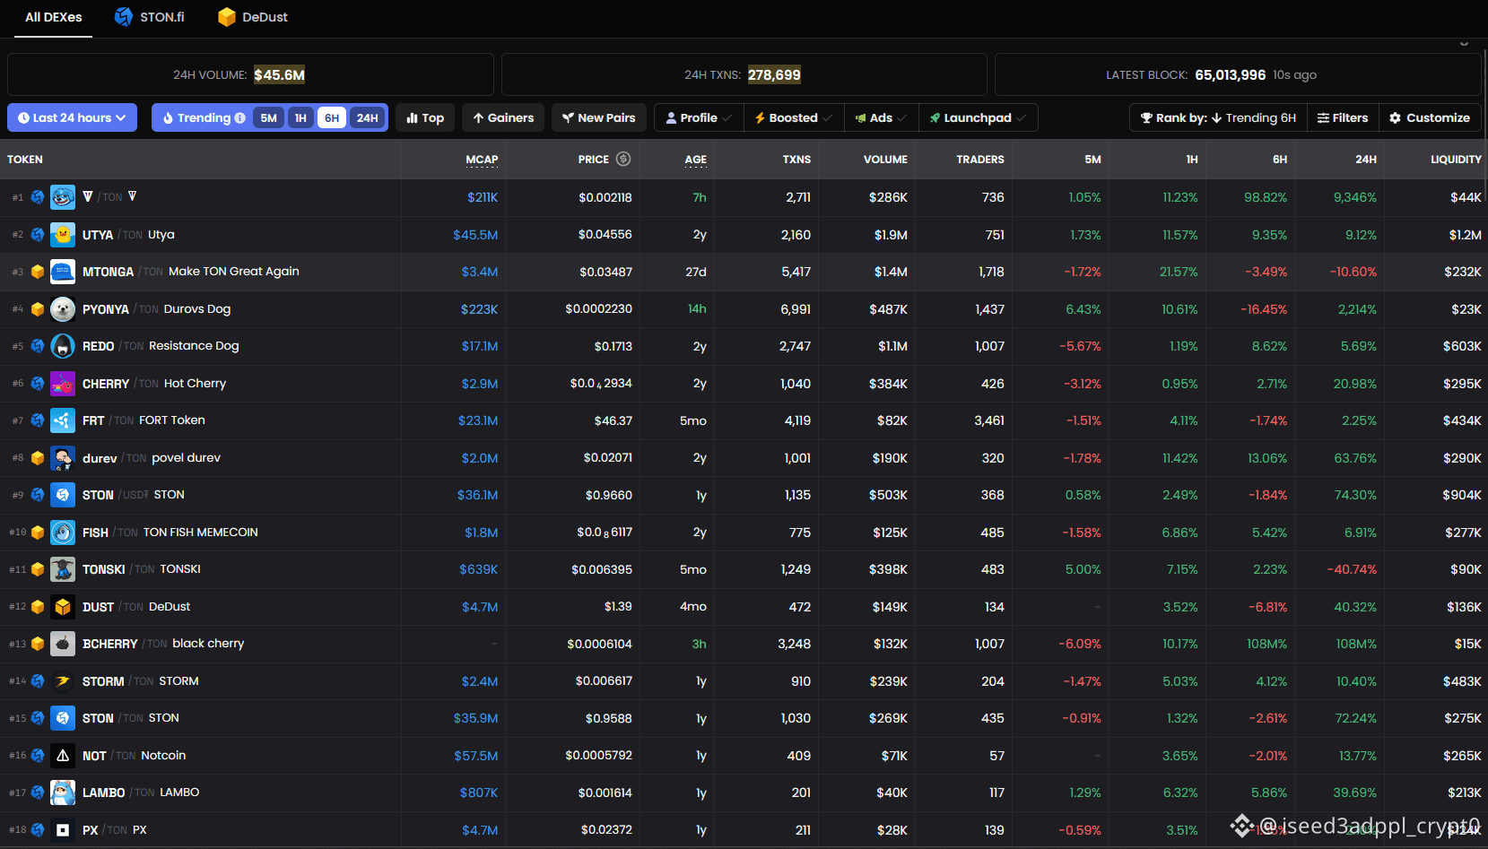Image resolution: width=1488 pixels, height=849 pixels.
Task: Click the NOT Notcoin token logo
Action: (63, 756)
